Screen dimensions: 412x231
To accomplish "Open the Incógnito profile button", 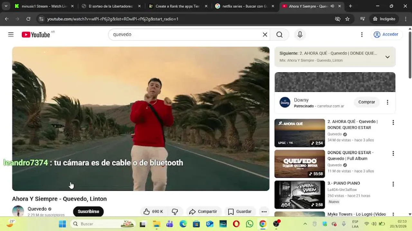I will coord(384,19).
